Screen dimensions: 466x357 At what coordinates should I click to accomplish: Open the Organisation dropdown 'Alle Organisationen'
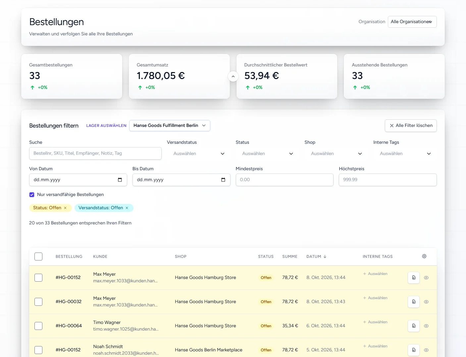tap(412, 22)
